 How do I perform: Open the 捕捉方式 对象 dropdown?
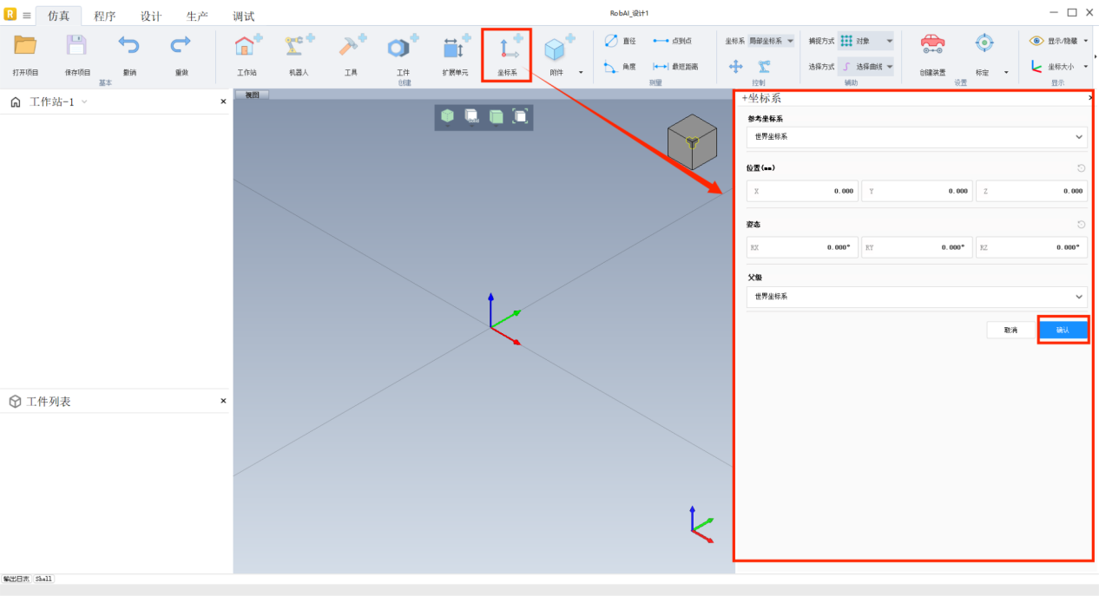(x=865, y=41)
